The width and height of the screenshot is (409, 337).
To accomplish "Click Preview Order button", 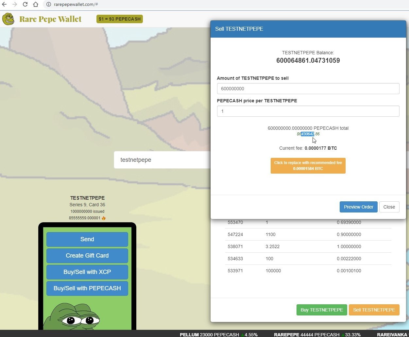I will [x=358, y=207].
